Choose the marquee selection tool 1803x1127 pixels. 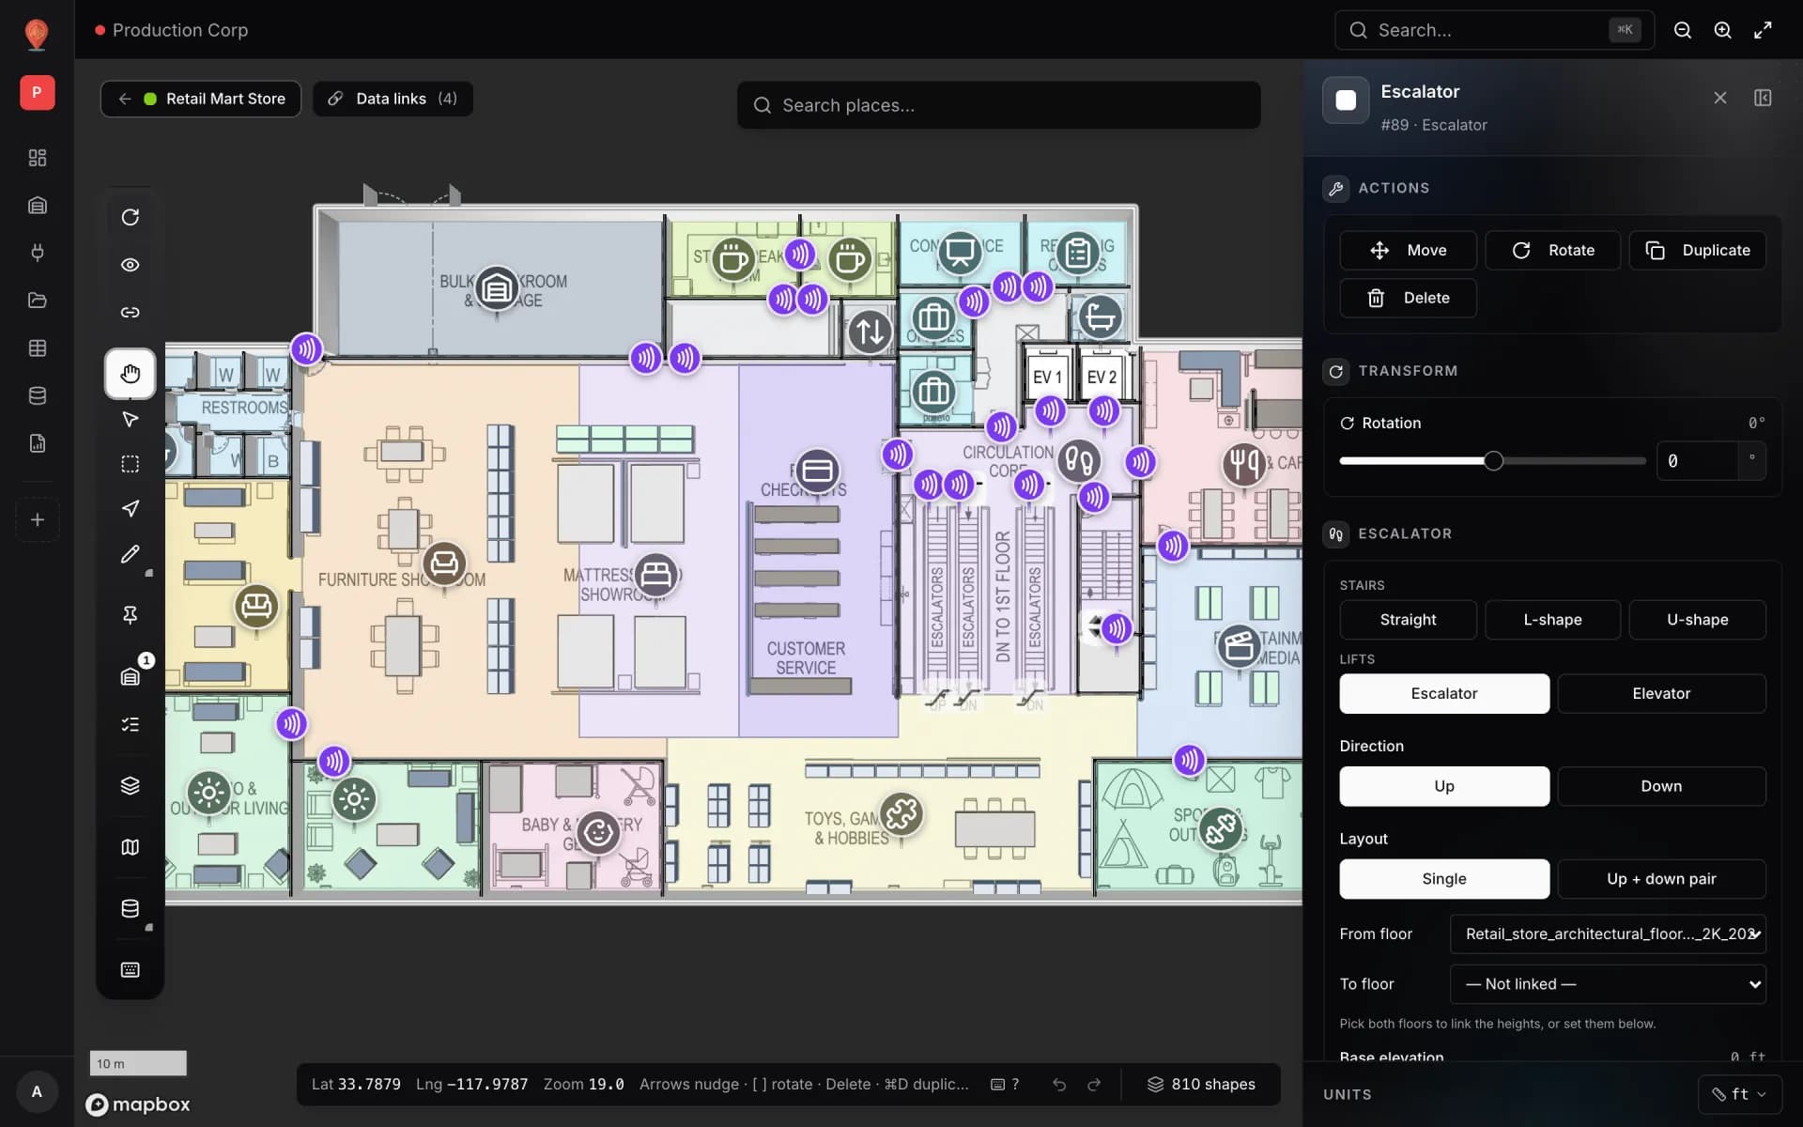pos(130,464)
